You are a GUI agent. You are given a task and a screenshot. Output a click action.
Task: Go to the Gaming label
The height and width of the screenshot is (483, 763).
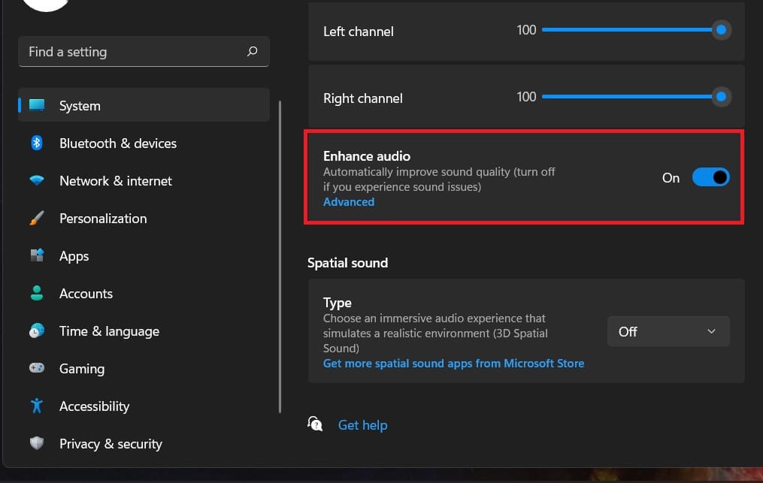click(x=82, y=369)
